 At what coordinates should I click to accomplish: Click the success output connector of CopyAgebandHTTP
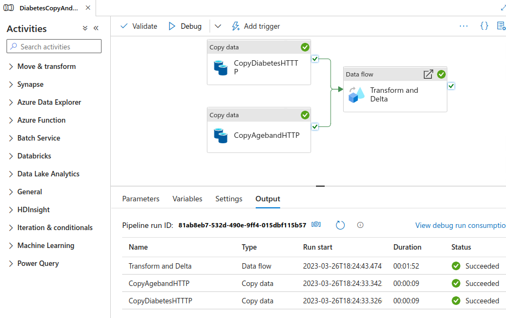pyautogui.click(x=315, y=127)
